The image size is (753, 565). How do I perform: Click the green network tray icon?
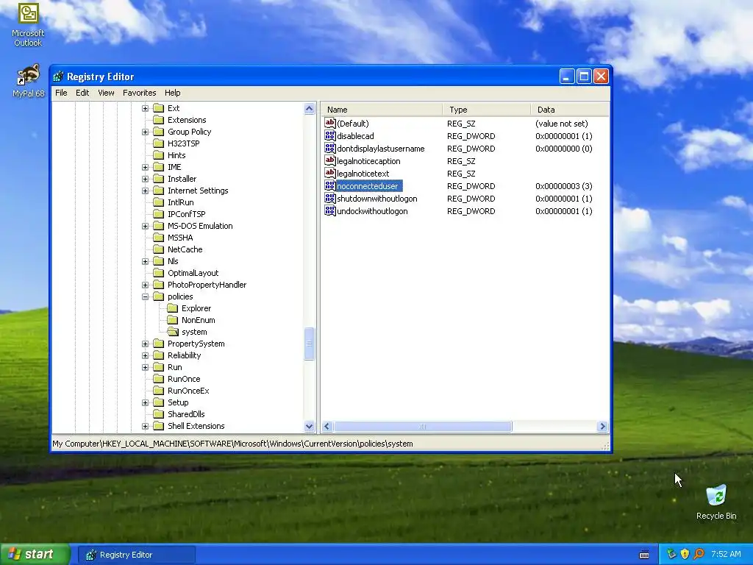[x=671, y=554]
